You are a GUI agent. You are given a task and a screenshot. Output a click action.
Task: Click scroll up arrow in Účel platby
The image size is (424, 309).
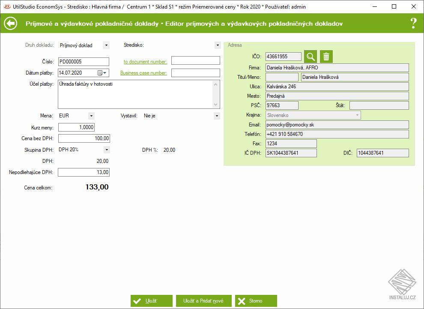tap(216, 84)
